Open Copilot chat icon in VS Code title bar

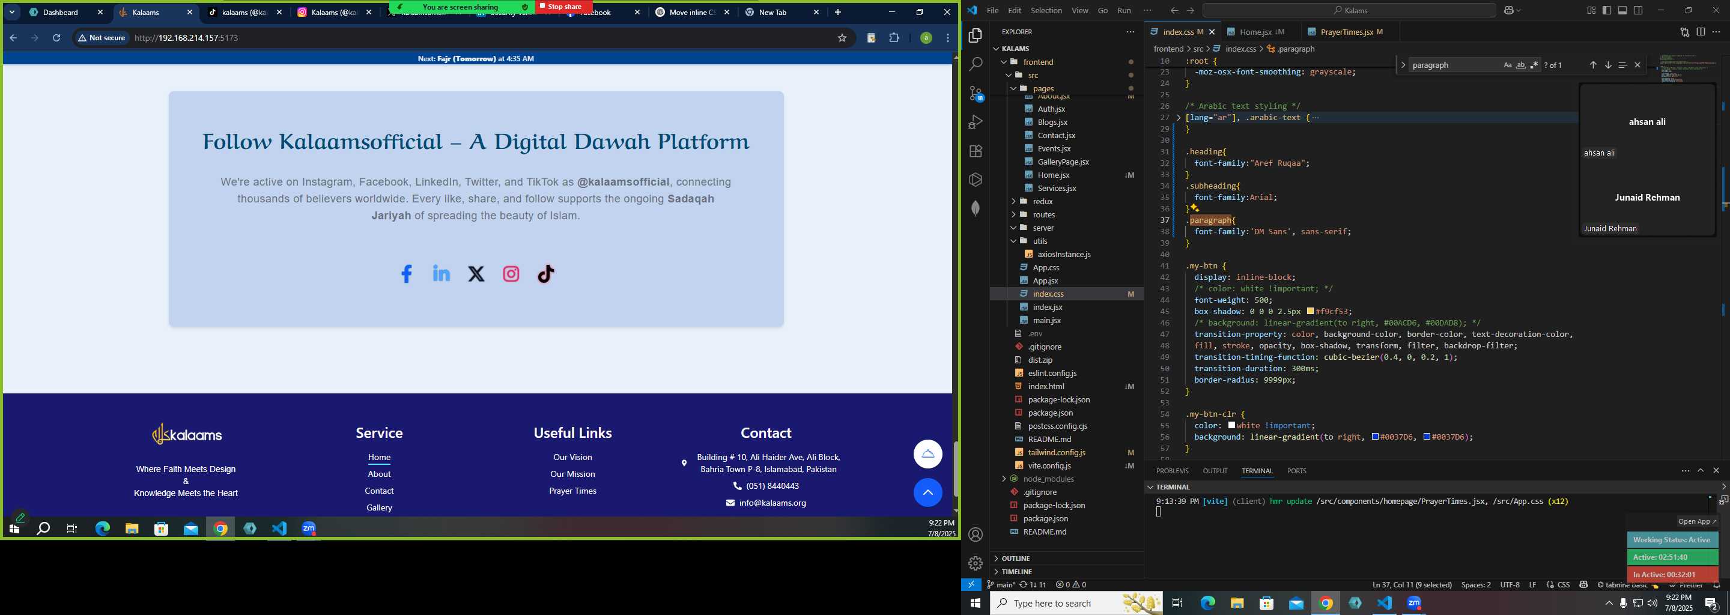pyautogui.click(x=1508, y=11)
